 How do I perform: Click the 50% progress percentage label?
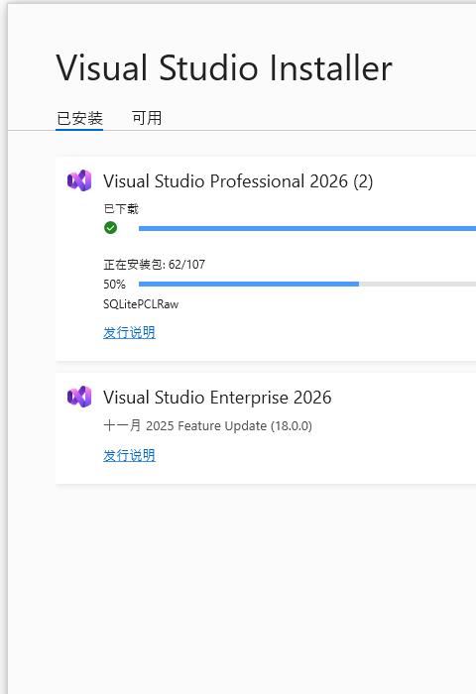(114, 285)
